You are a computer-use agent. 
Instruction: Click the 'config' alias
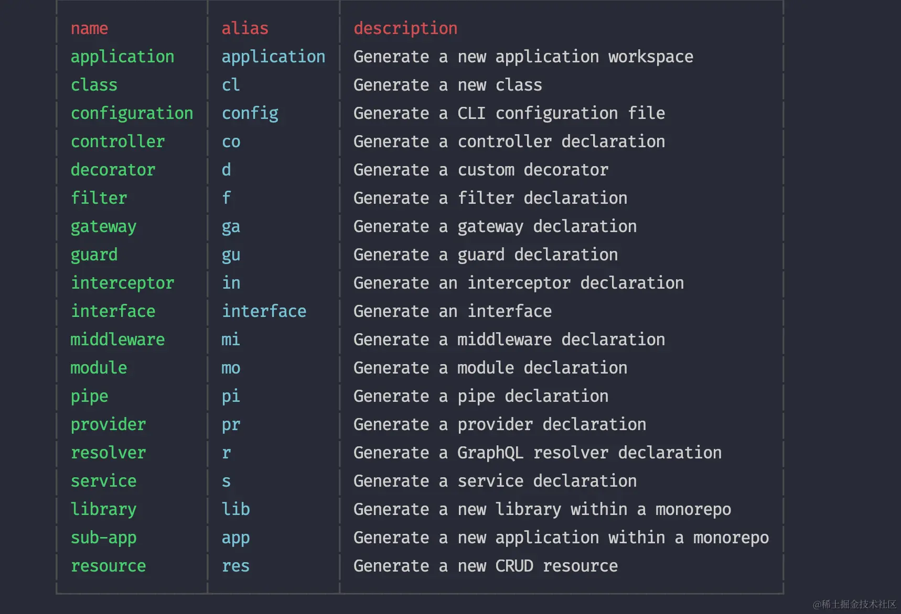pos(250,113)
